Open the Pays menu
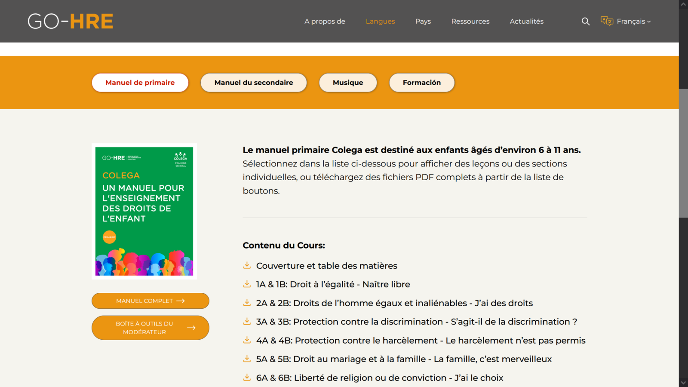The height and width of the screenshot is (387, 688). coord(423,21)
